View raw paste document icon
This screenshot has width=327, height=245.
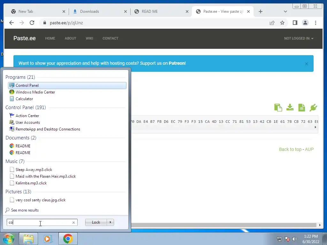[x=301, y=108]
